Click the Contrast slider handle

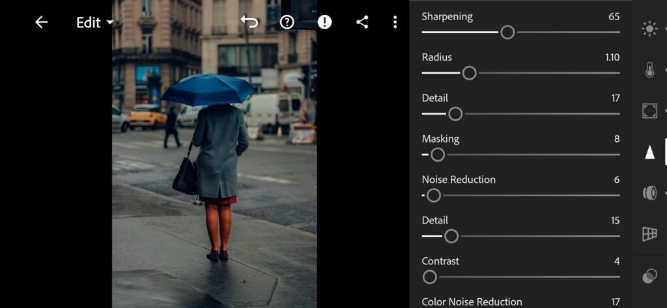pyautogui.click(x=430, y=277)
